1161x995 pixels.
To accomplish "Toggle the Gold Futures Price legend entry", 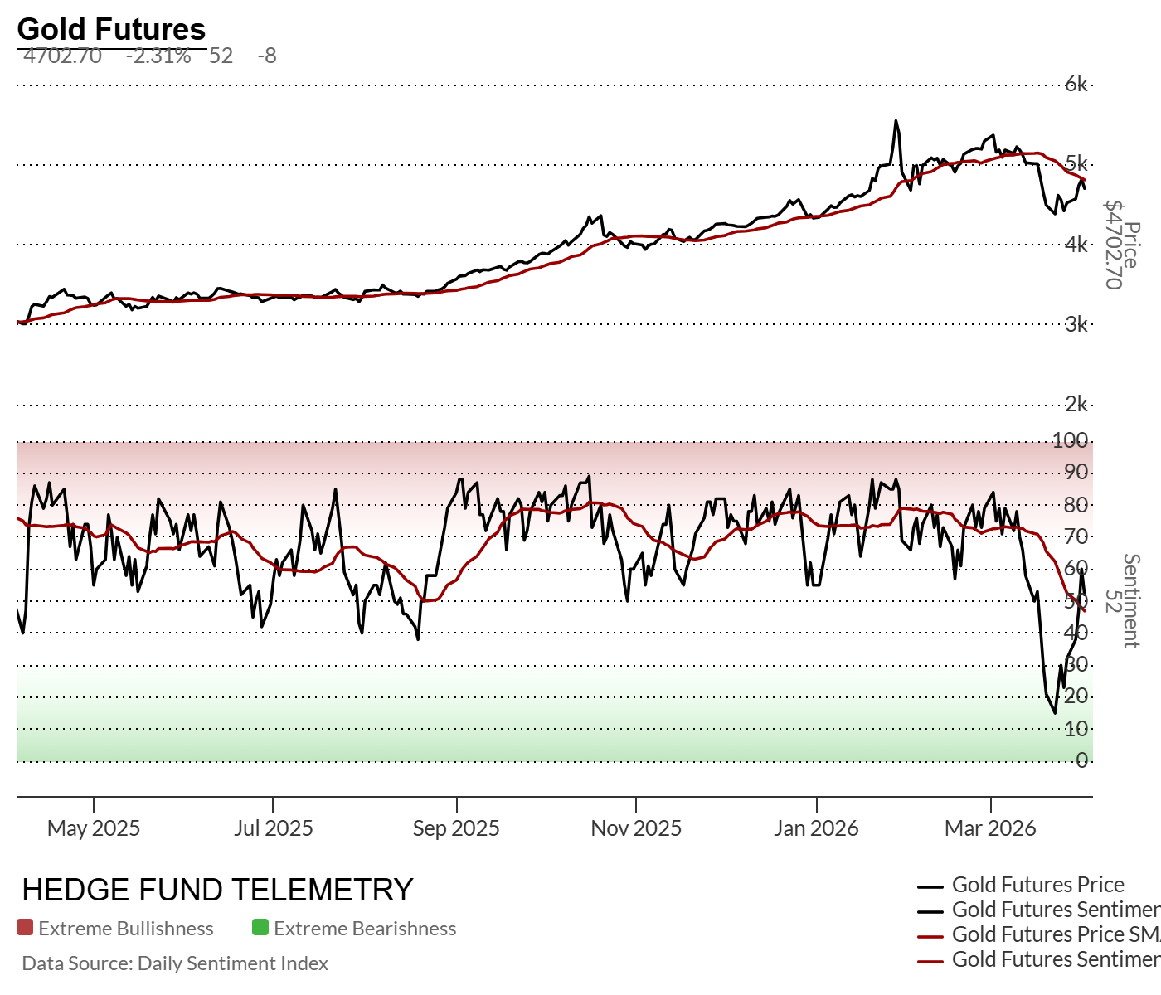I will click(1037, 885).
